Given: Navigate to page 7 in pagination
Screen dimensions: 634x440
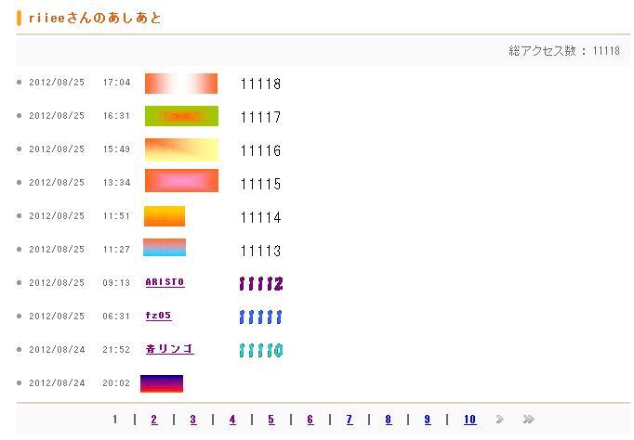Looking at the screenshot, I should point(350,420).
